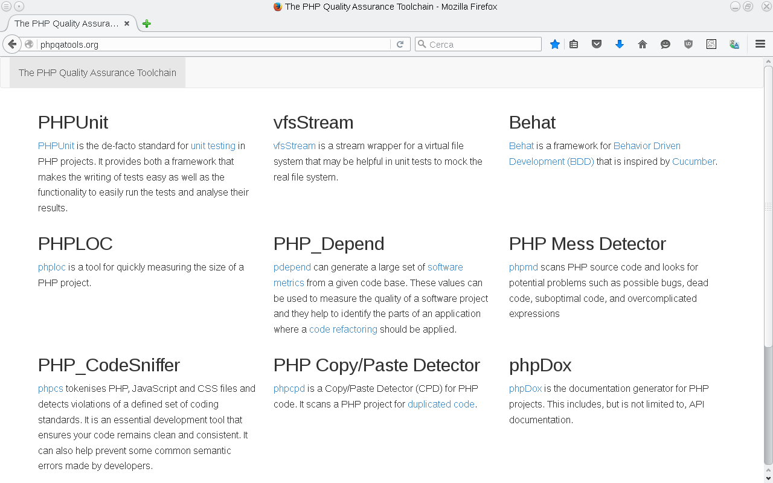Click the PHP Quality Assurance Toolchain navbar item
773x483 pixels.
pos(97,72)
